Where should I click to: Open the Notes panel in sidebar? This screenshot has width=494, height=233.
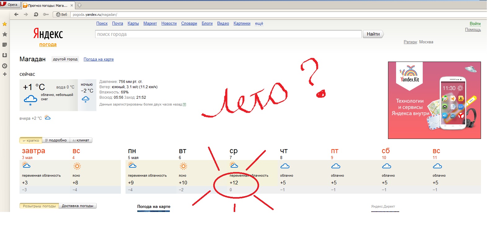click(5, 45)
